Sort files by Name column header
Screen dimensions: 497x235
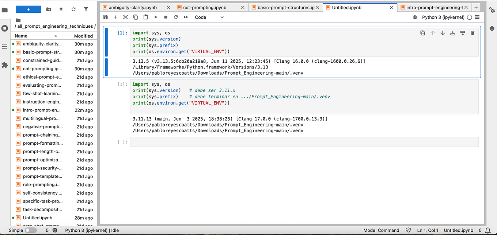(x=21, y=36)
